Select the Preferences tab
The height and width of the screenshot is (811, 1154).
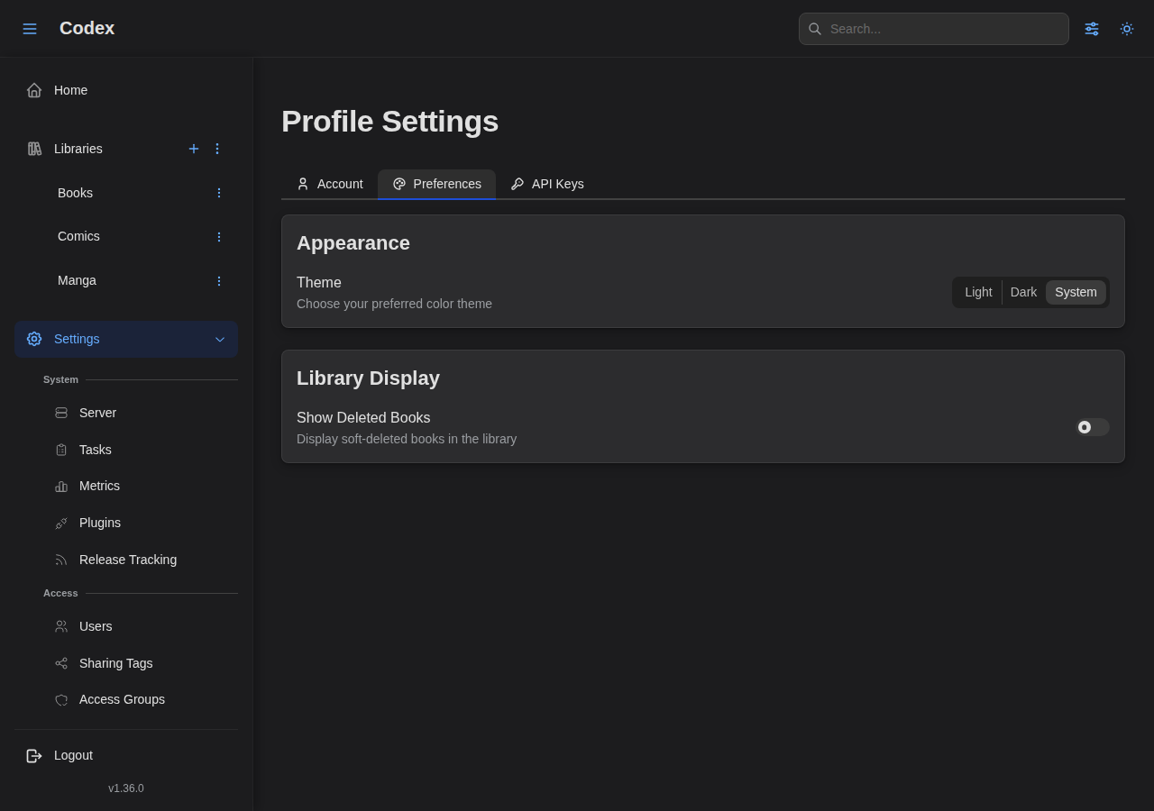pos(436,184)
